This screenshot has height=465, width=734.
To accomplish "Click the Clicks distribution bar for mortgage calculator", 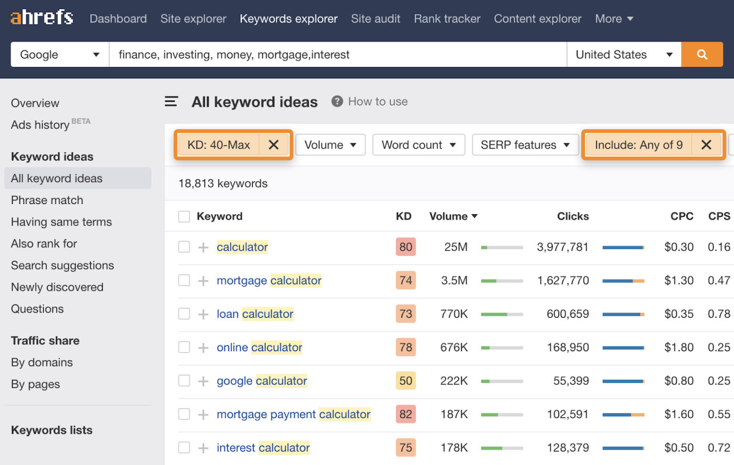I will click(x=623, y=281).
